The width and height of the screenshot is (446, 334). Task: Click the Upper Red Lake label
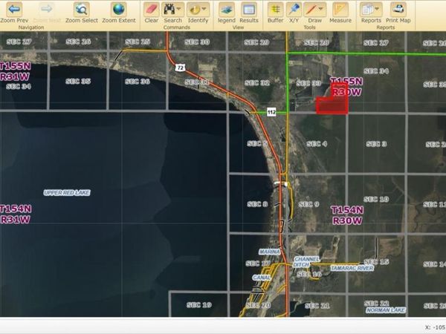(x=66, y=192)
